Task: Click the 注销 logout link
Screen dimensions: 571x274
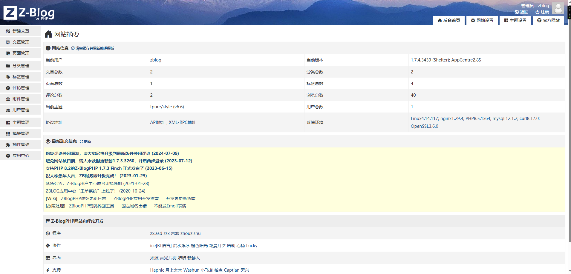Action: [x=542, y=12]
